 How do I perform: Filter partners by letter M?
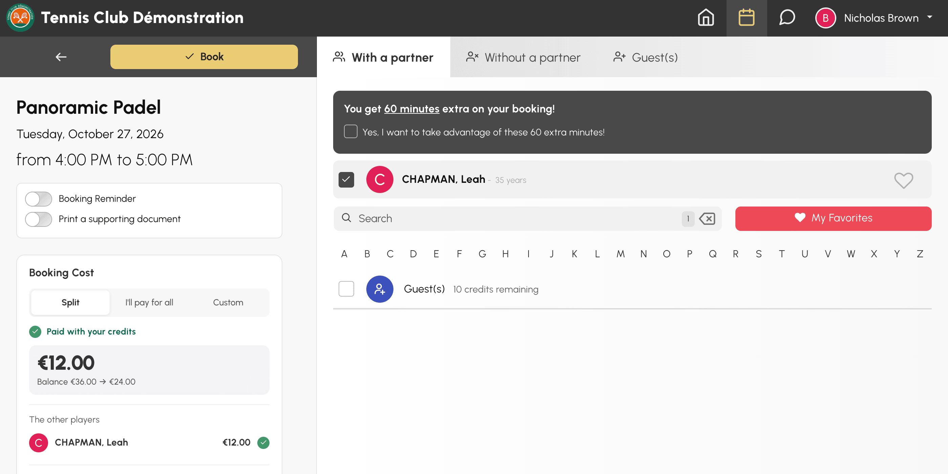[x=620, y=254]
